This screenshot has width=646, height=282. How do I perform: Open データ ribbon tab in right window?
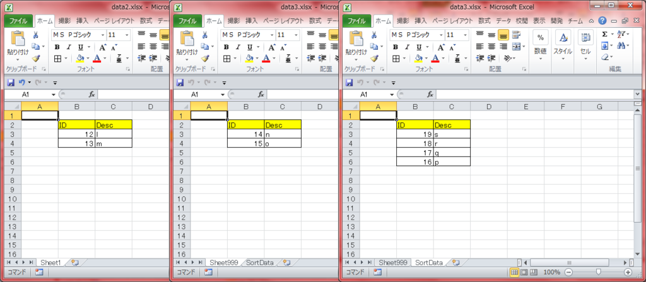click(x=503, y=21)
